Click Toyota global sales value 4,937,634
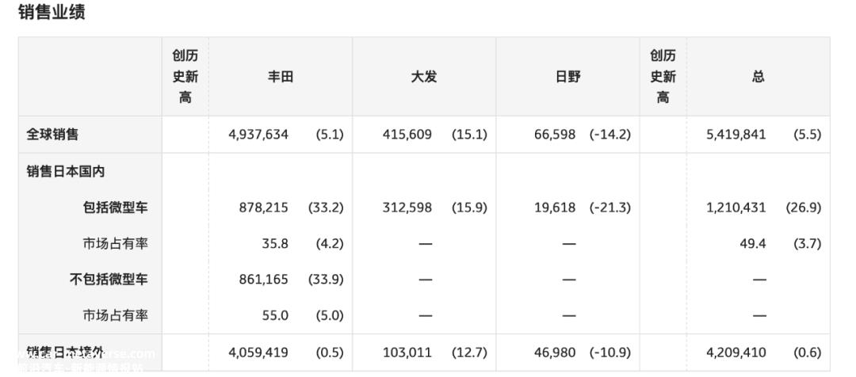 [258, 134]
